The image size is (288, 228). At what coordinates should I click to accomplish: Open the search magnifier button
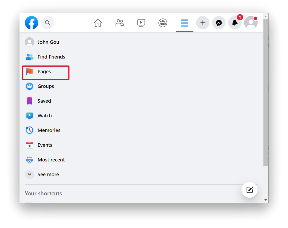click(48, 23)
